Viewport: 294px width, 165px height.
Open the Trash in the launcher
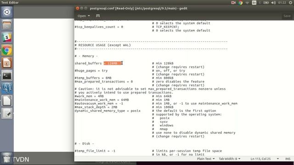(x=7, y=158)
